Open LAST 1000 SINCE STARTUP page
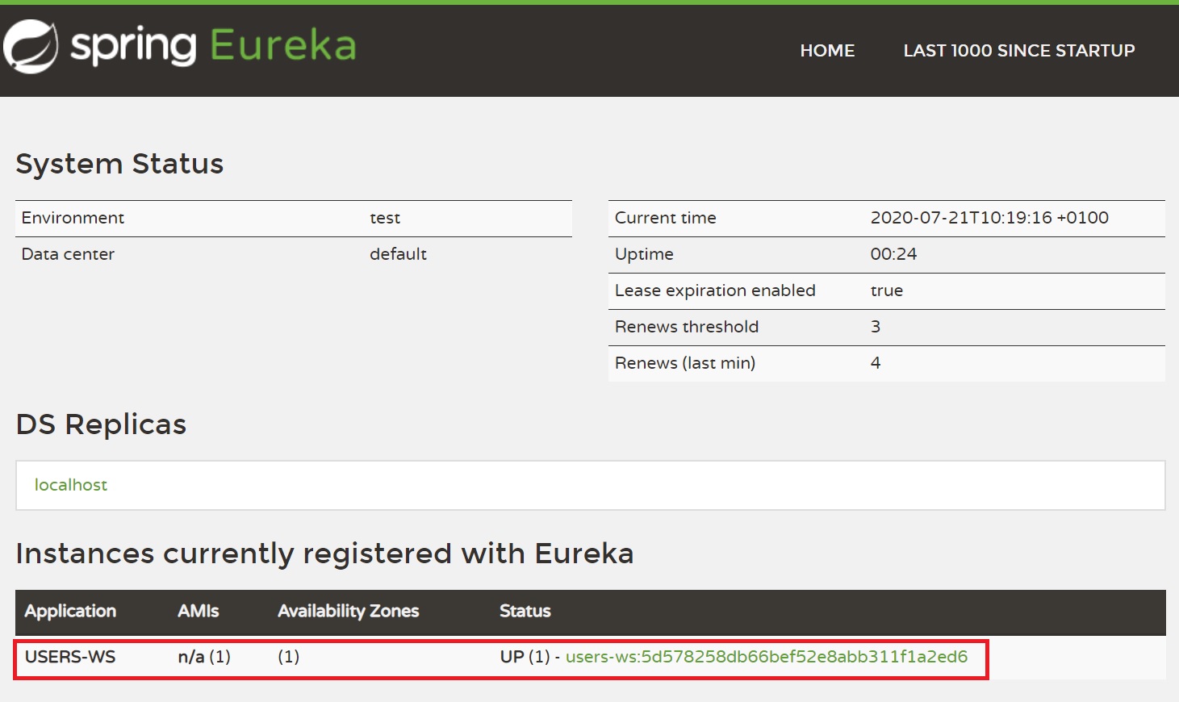Screen dimensions: 1179x702 pyautogui.click(x=1018, y=51)
